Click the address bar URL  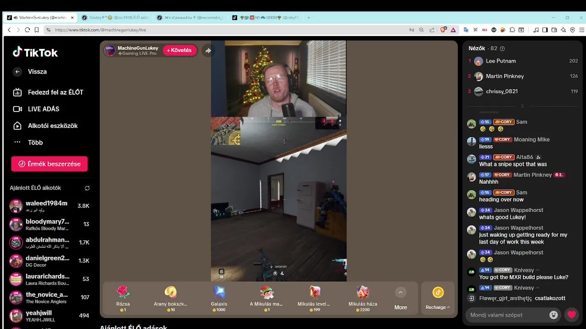(x=100, y=30)
